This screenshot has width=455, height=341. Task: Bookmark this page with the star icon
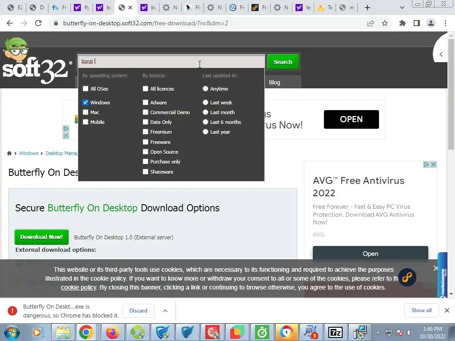tap(385, 23)
